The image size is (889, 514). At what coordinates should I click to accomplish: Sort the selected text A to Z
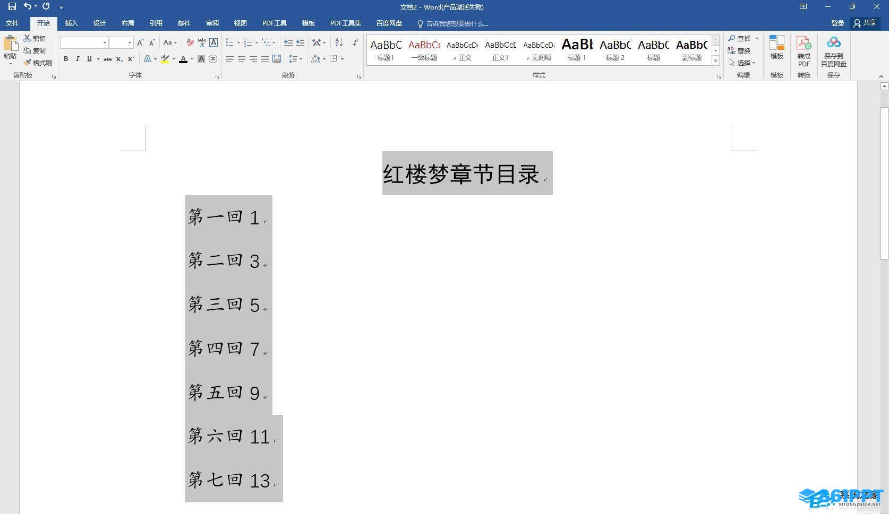[x=339, y=42]
